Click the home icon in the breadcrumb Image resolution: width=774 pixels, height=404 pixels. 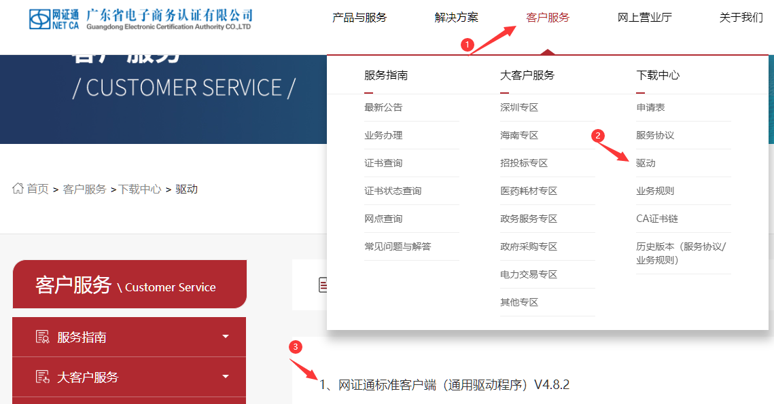click(x=18, y=189)
